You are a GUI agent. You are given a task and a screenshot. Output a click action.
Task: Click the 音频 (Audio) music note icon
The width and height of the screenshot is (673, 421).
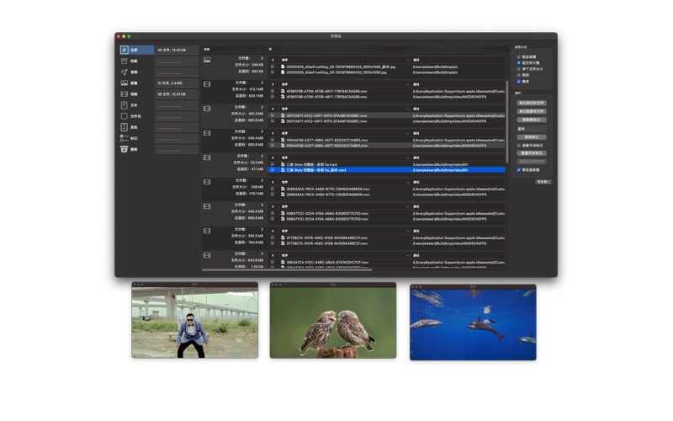pyautogui.click(x=124, y=72)
